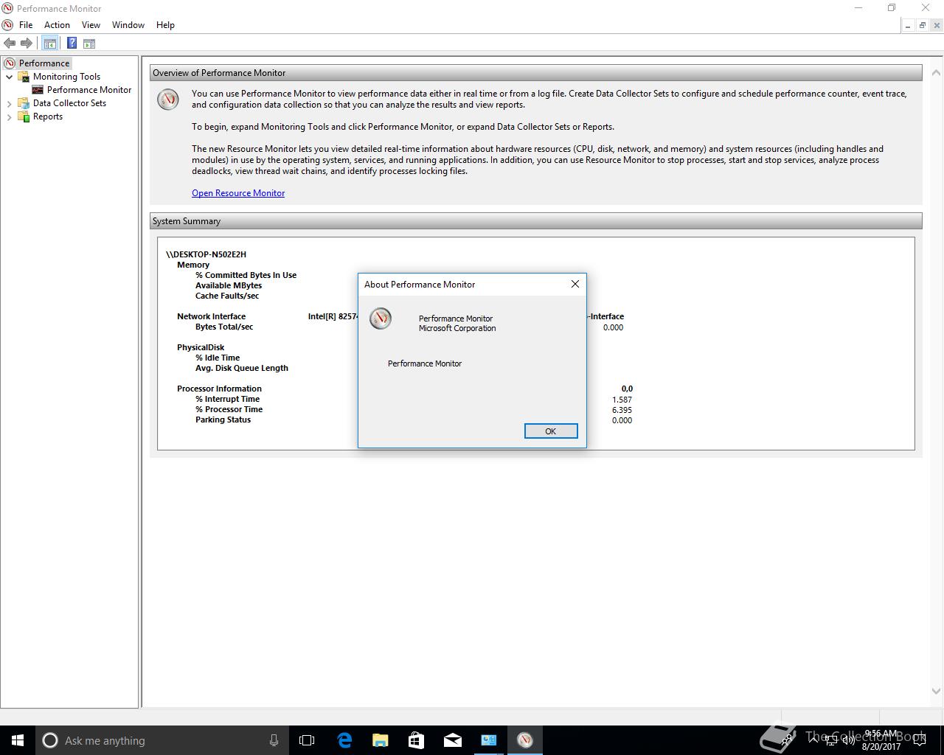
Task: Open the View menu
Action: 91,25
